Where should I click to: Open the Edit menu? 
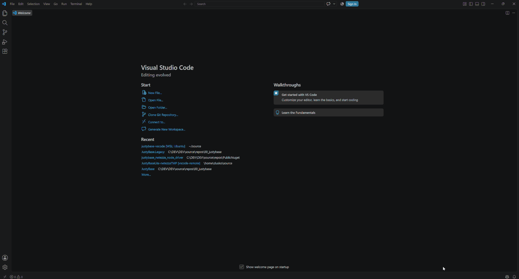pyautogui.click(x=21, y=4)
